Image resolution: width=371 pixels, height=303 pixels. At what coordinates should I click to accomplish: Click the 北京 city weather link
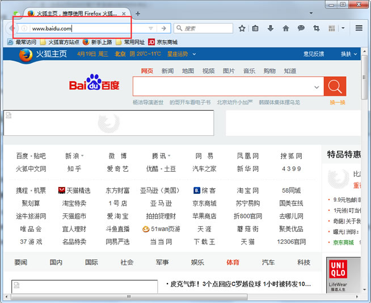pyautogui.click(x=120, y=54)
